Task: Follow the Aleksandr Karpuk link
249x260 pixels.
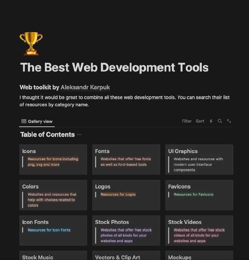Action: click(85, 87)
